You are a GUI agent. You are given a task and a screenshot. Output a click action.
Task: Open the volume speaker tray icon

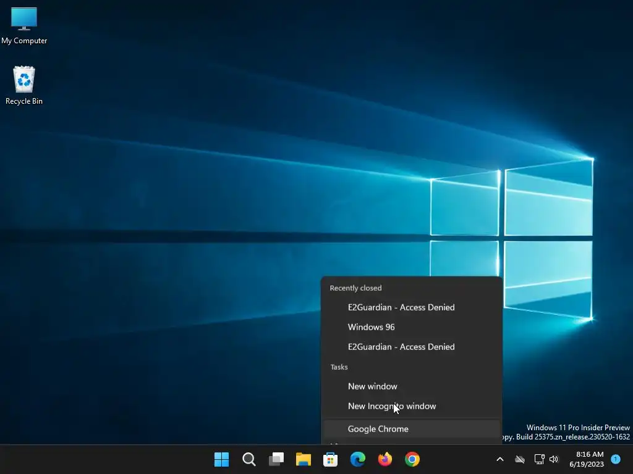[x=553, y=459]
